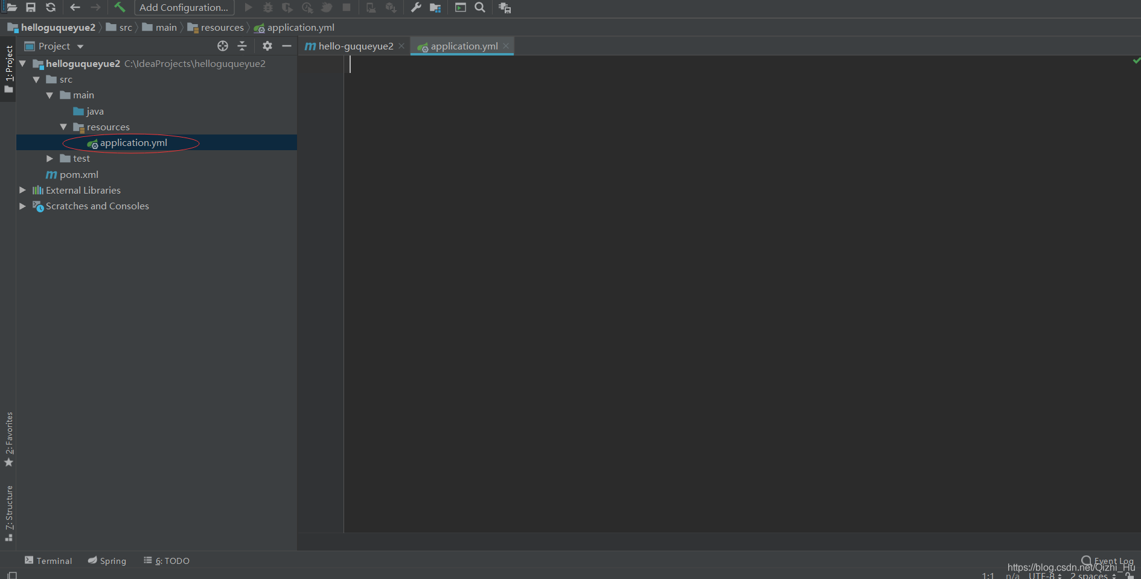Toggle tool window bars bottom-left icon

11,575
